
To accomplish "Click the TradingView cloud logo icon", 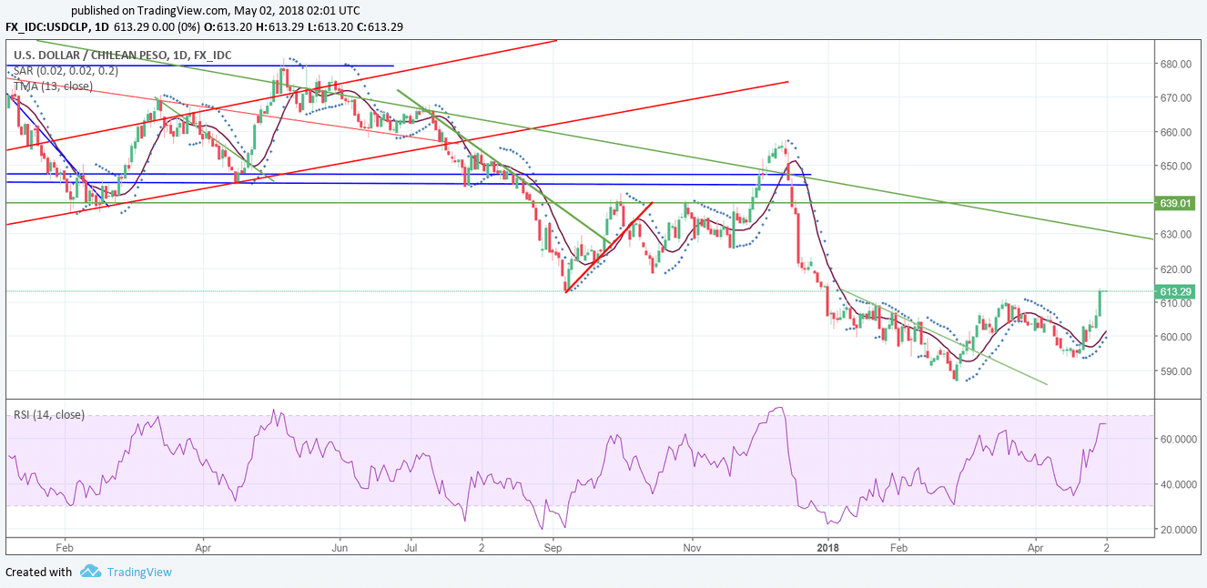I will click(90, 572).
